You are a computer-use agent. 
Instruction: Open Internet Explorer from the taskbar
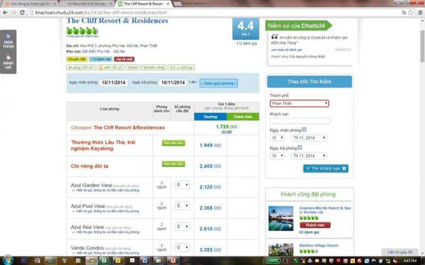pos(50,260)
